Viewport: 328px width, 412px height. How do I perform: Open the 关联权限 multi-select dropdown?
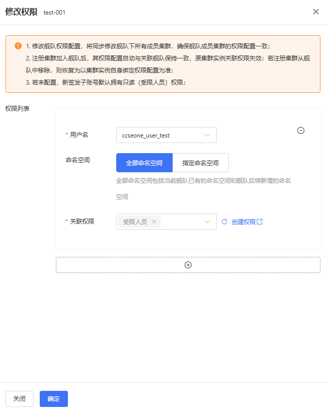click(167, 222)
